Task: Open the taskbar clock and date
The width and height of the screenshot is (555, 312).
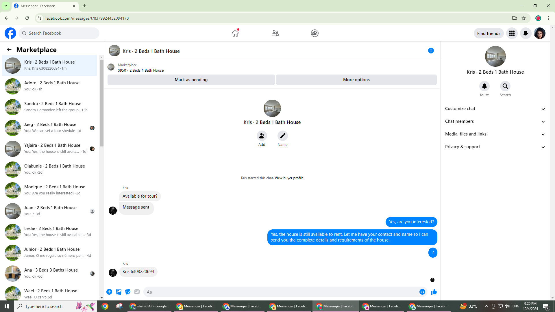Action: (530, 306)
